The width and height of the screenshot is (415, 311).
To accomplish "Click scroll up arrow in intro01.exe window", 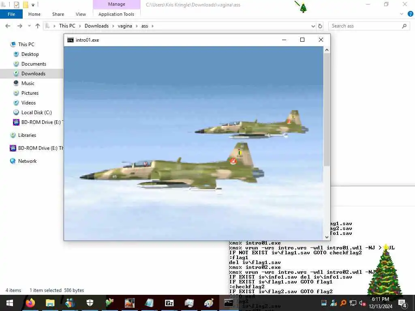I will click(x=327, y=50).
